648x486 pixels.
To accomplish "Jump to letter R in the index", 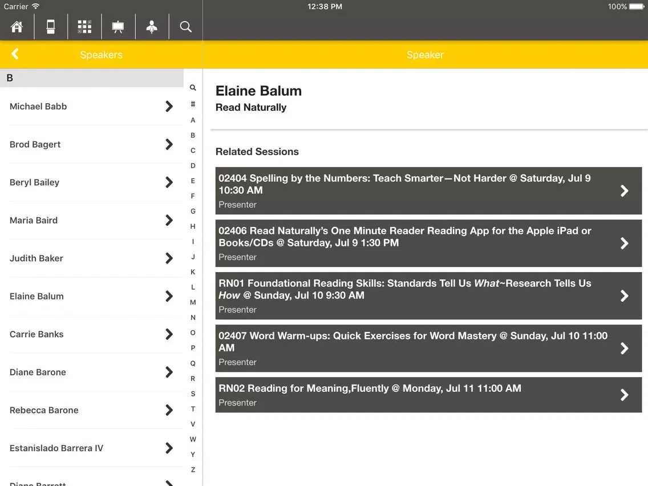I will pos(193,378).
